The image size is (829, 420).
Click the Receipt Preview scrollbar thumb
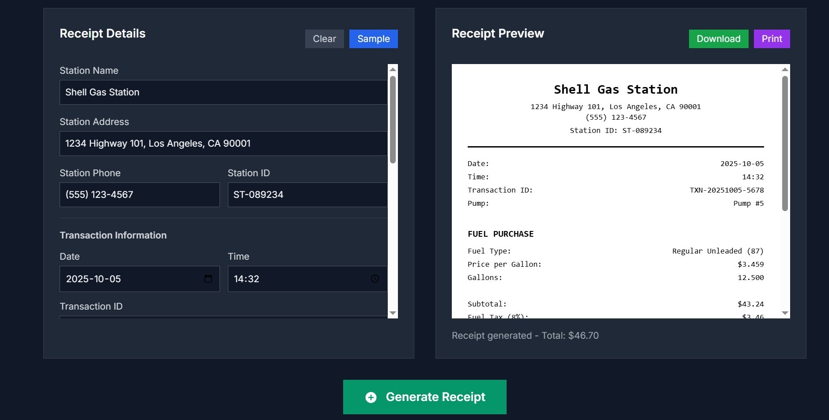pos(785,144)
